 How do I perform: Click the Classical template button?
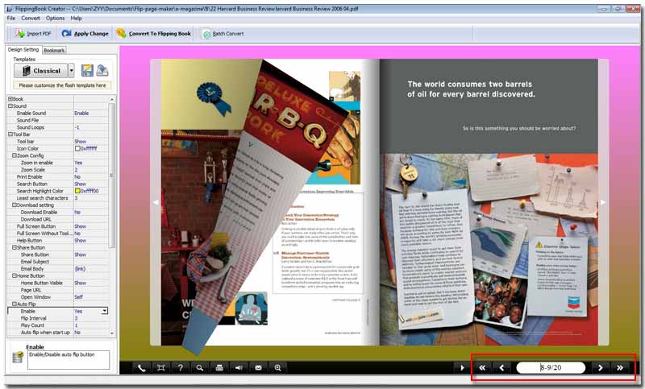coord(41,71)
